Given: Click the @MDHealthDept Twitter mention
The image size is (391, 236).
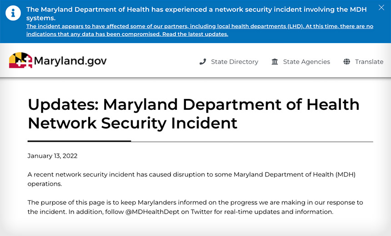Looking at the screenshot, I should (152, 212).
